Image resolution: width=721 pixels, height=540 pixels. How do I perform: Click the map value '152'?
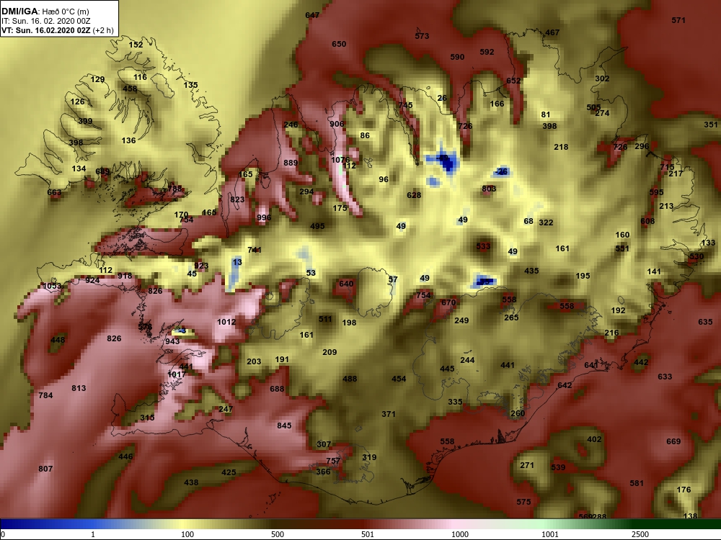[x=136, y=45]
